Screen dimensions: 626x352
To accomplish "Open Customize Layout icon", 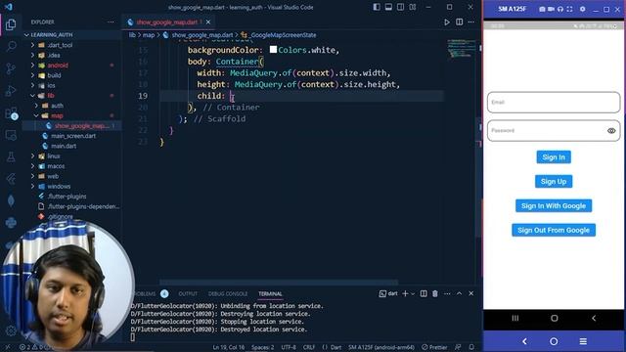I will pyautogui.click(x=413, y=7).
